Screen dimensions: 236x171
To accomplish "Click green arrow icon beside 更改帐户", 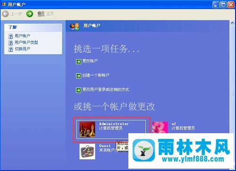I will (78, 61).
